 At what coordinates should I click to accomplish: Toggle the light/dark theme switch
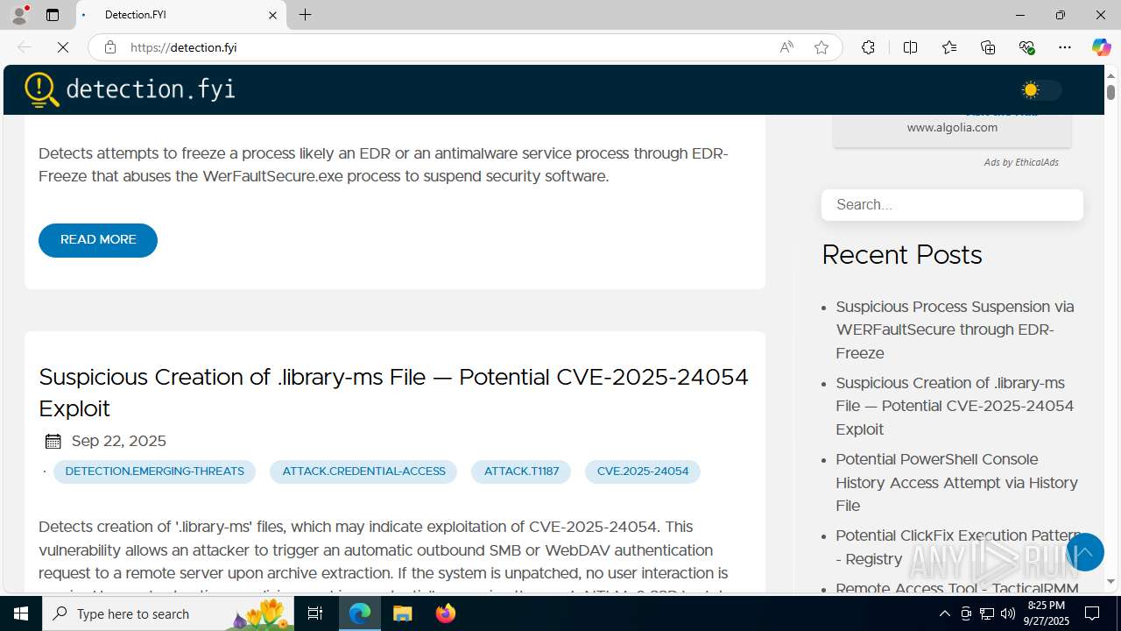point(1040,89)
